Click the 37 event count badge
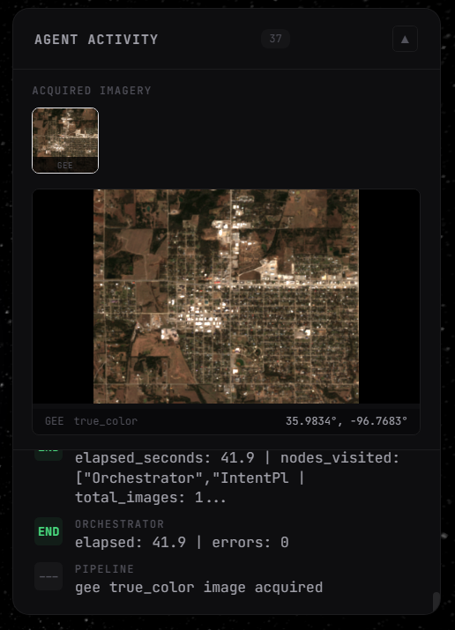 point(275,39)
